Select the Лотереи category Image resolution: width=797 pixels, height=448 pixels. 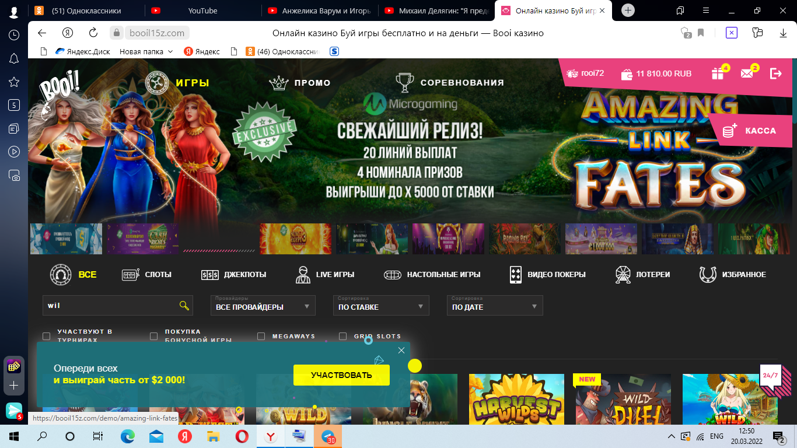[642, 274]
